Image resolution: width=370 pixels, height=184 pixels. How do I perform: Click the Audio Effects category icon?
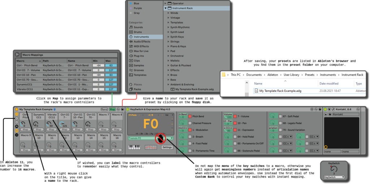131,42
